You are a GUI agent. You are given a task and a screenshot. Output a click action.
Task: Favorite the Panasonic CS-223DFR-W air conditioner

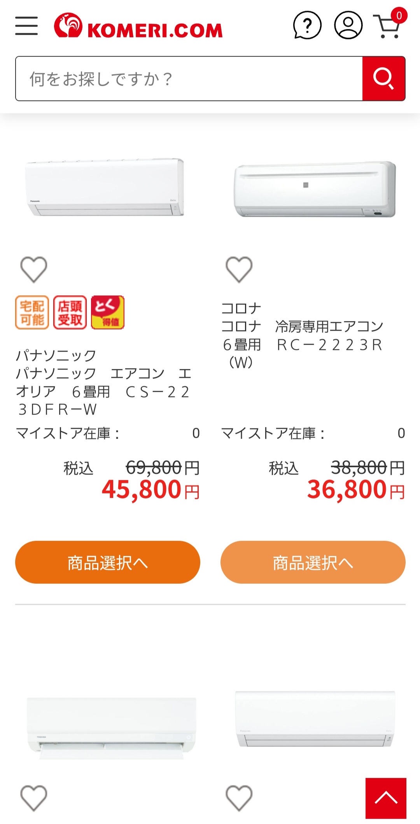pyautogui.click(x=34, y=269)
